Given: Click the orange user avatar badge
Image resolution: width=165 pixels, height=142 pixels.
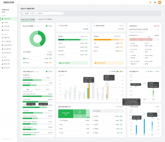Looking at the screenshot, I should click(x=160, y=2).
